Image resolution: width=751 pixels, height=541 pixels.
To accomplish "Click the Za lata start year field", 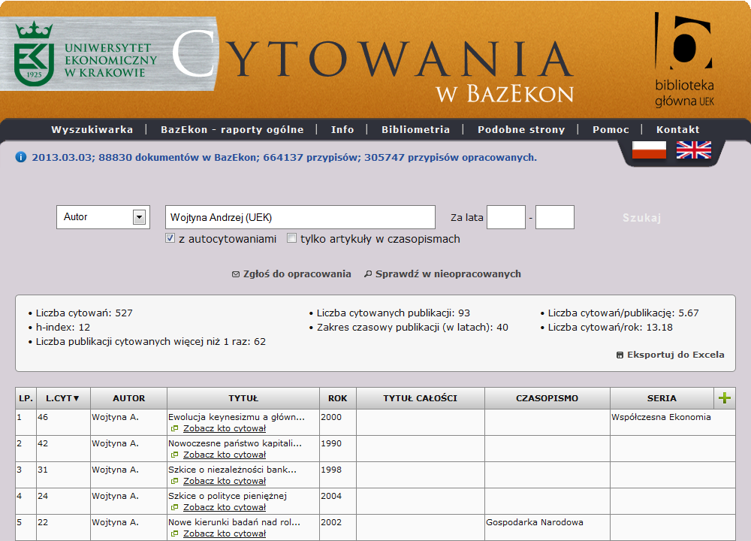I will (506, 217).
